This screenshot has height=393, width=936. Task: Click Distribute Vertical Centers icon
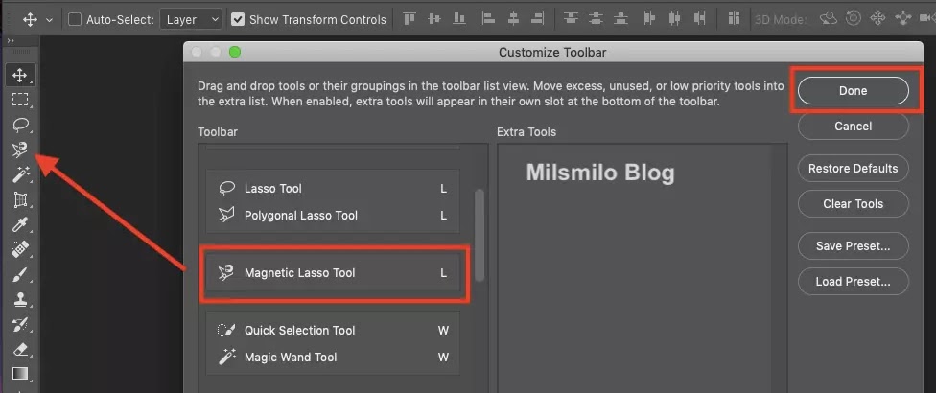click(597, 19)
